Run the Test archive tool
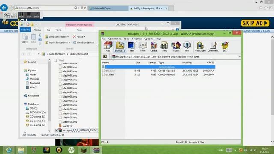This screenshot has width=274, height=154. pos(131,47)
